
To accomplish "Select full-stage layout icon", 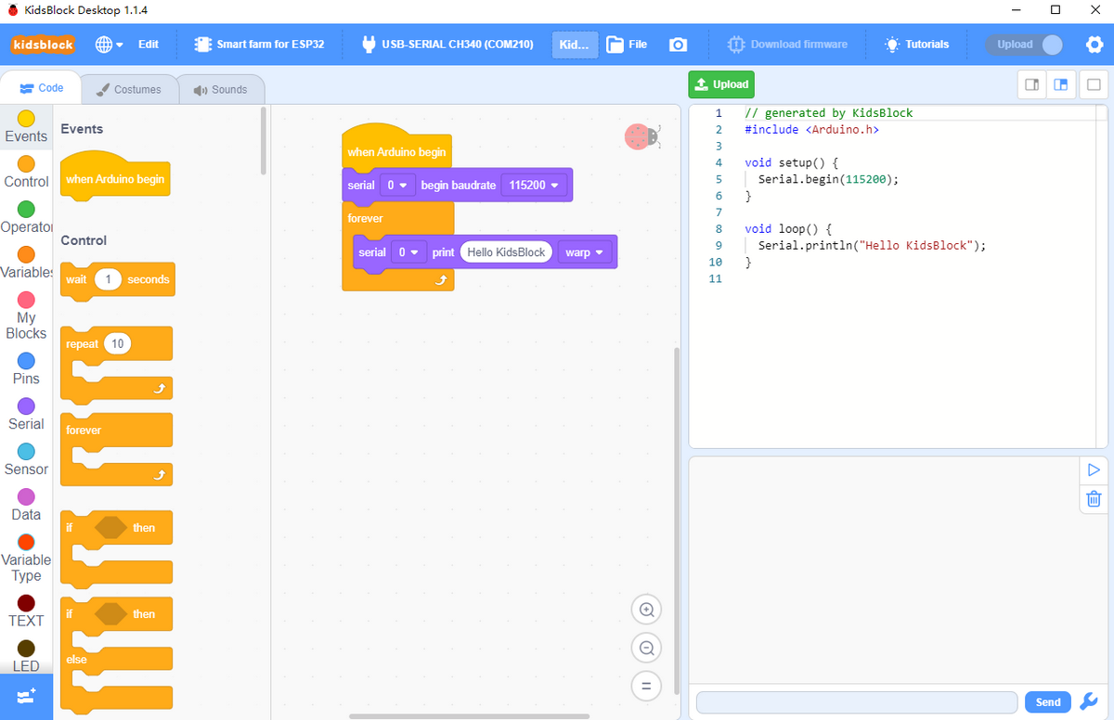I will click(1093, 84).
